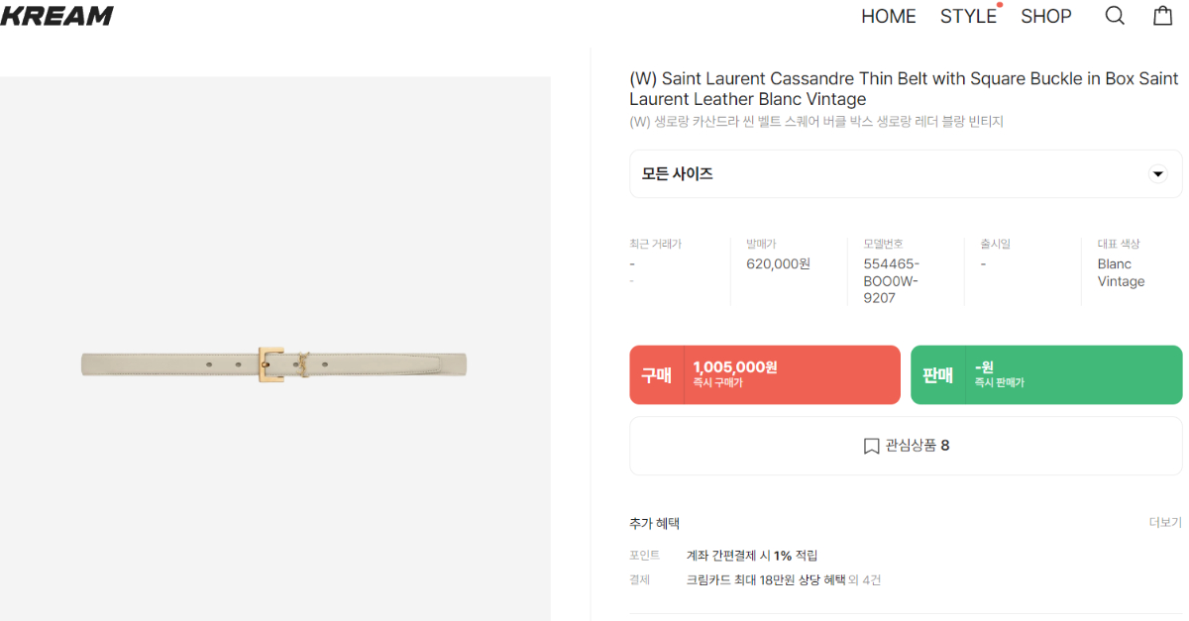The width and height of the screenshot is (1189, 621).
Task: Open the search magnifier icon
Action: pyautogui.click(x=1115, y=16)
